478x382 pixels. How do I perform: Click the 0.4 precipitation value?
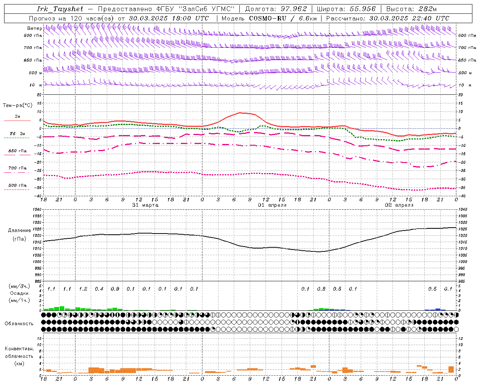click(99, 289)
